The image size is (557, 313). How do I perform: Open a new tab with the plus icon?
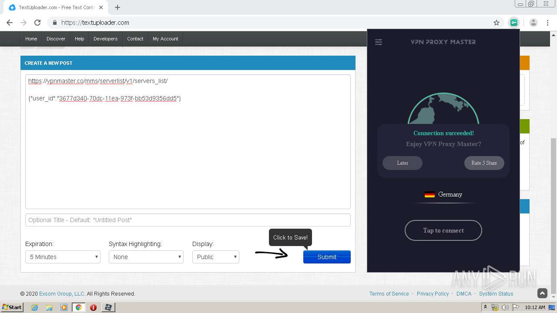[x=117, y=7]
